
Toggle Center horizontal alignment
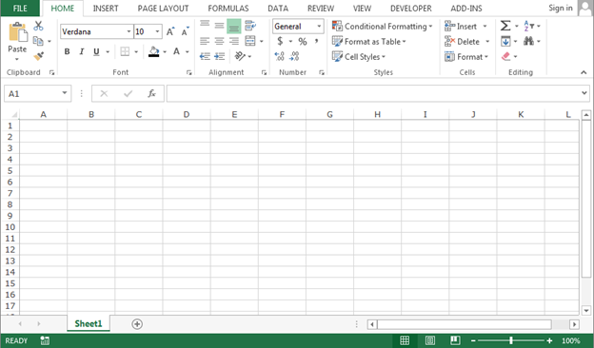(x=219, y=41)
